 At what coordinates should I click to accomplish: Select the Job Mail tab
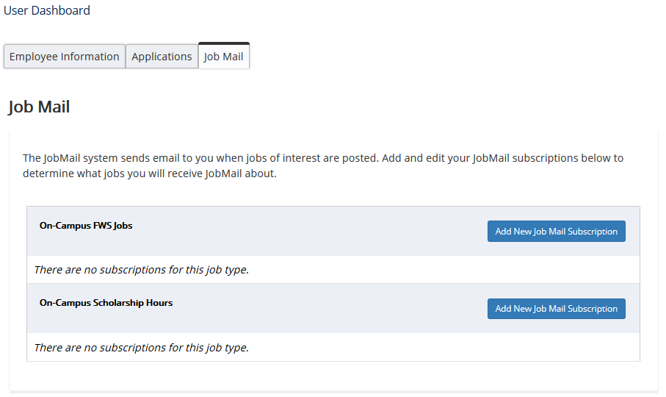[x=224, y=57]
